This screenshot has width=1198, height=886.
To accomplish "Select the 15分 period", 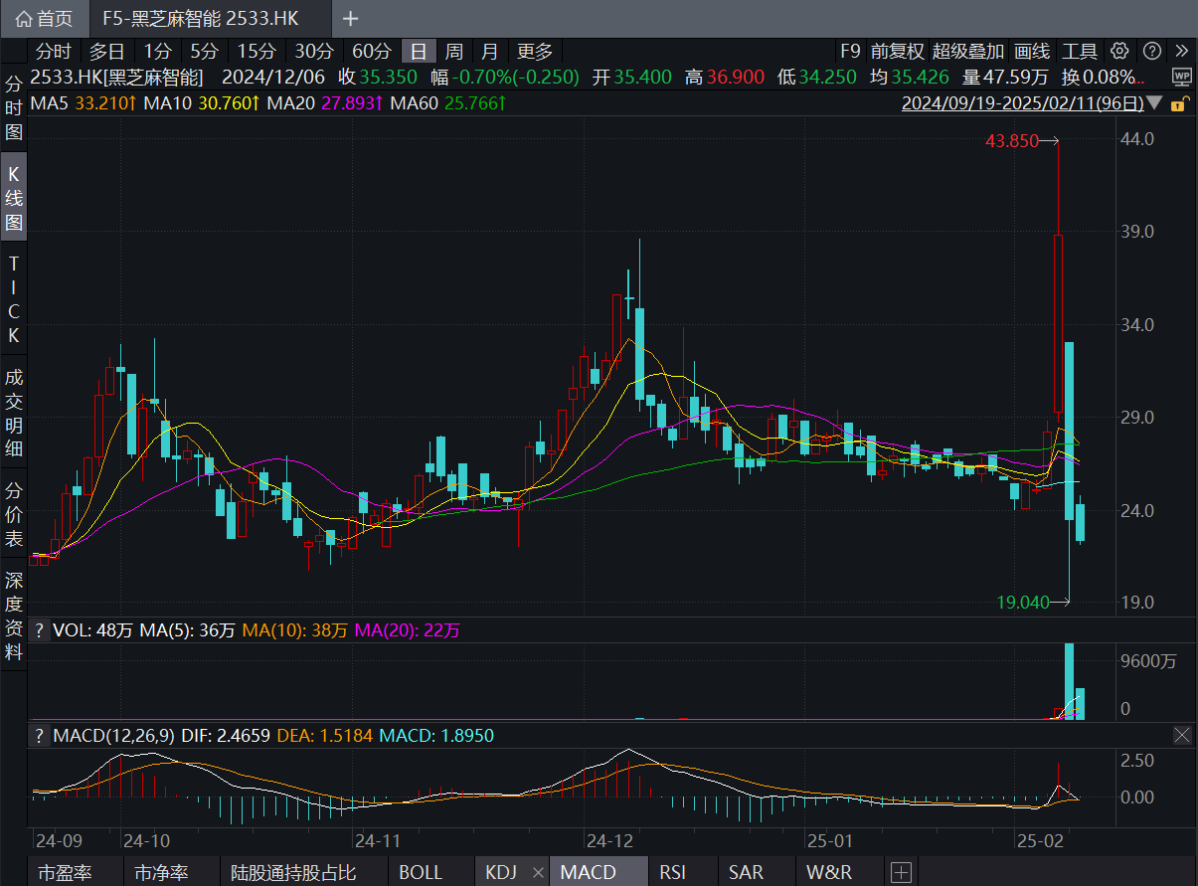I will coord(257,52).
